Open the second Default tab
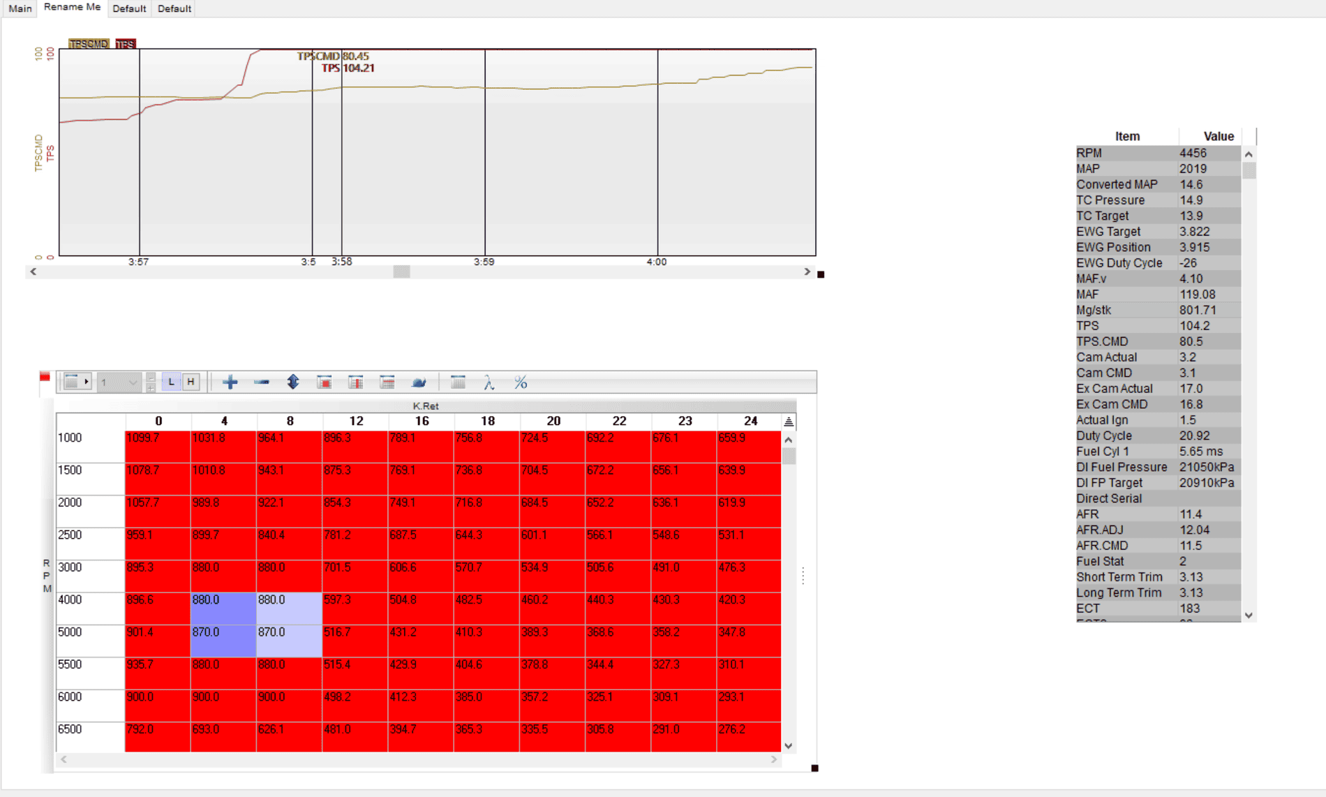1326x797 pixels. [x=174, y=8]
